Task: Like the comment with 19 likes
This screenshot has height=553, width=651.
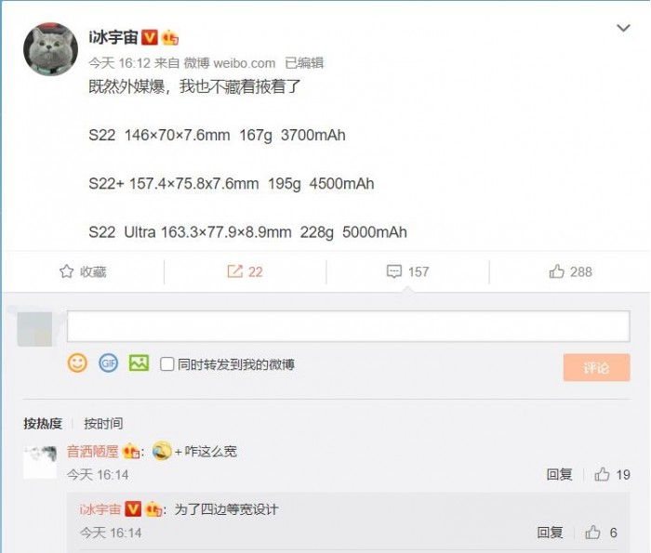Action: tap(602, 474)
